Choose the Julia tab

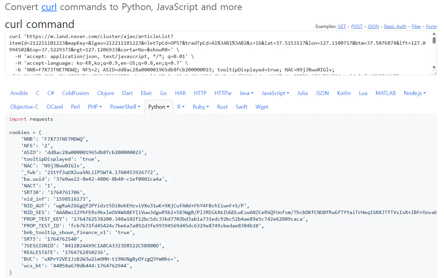303,93
